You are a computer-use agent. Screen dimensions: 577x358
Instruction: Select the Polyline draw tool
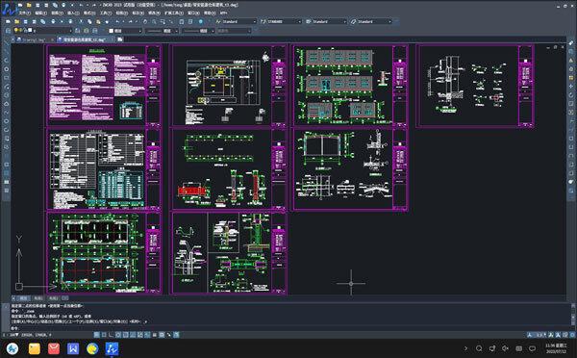pos(7,61)
